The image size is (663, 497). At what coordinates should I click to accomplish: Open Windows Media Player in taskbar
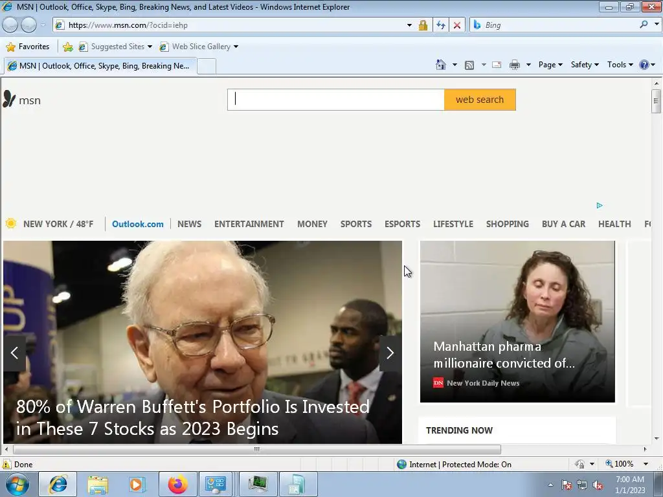point(137,484)
